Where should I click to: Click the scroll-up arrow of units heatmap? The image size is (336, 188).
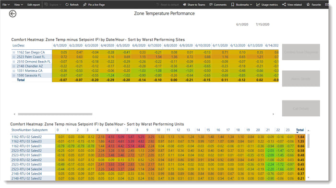click(x=308, y=131)
